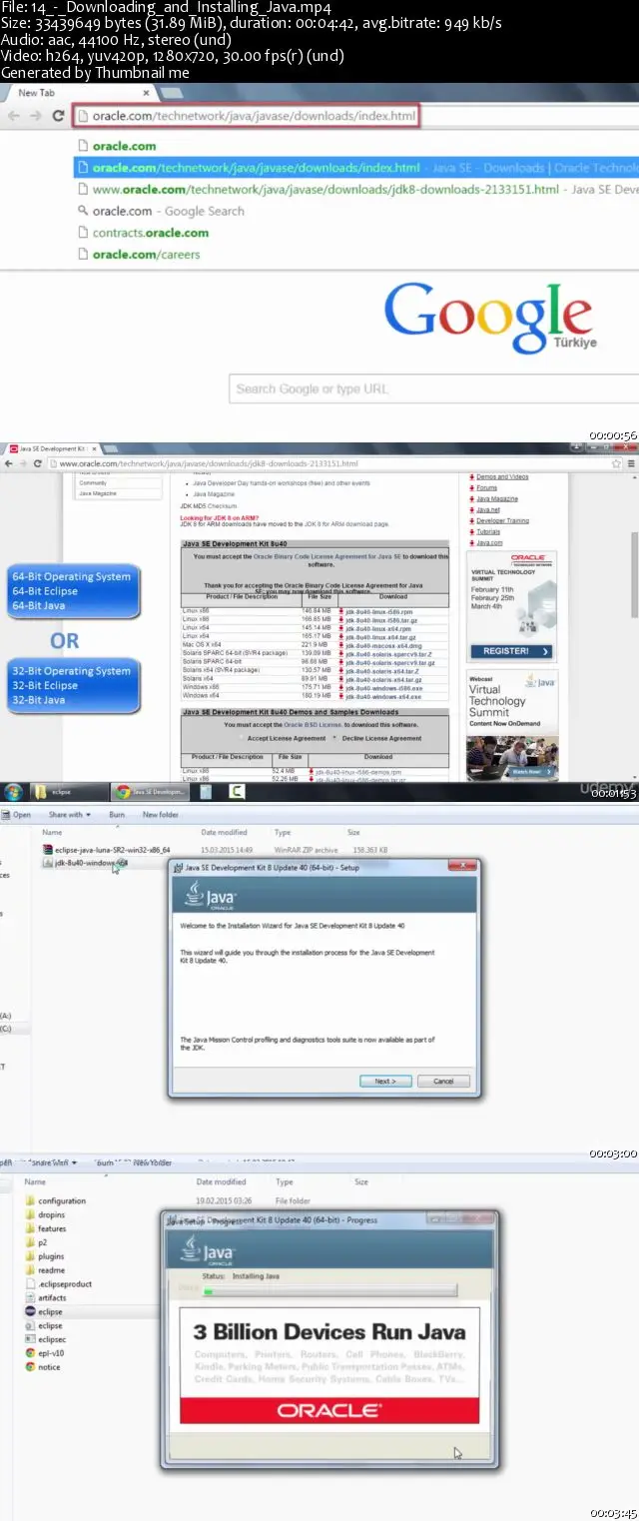
Task: Close the New Tab browser tab
Action: coord(146,93)
